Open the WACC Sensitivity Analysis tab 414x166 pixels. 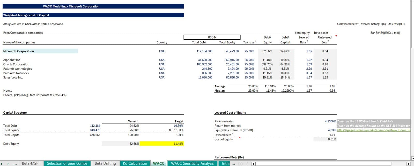[x=193, y=163]
